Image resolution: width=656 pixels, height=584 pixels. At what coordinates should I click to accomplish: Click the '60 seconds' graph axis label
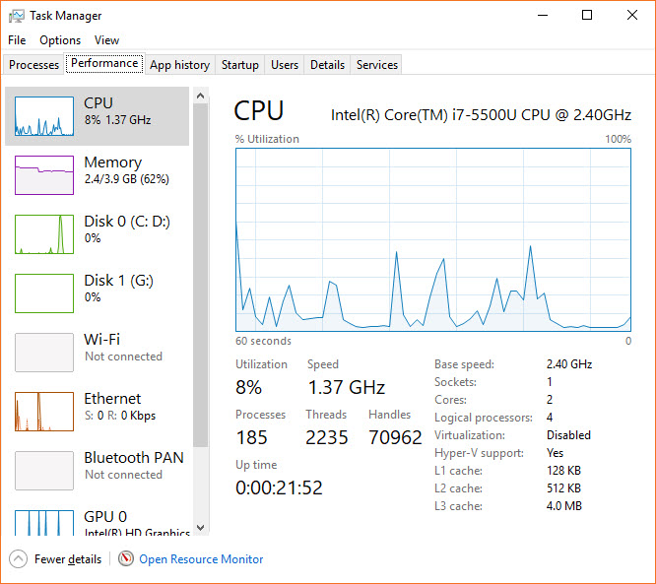coord(264,341)
